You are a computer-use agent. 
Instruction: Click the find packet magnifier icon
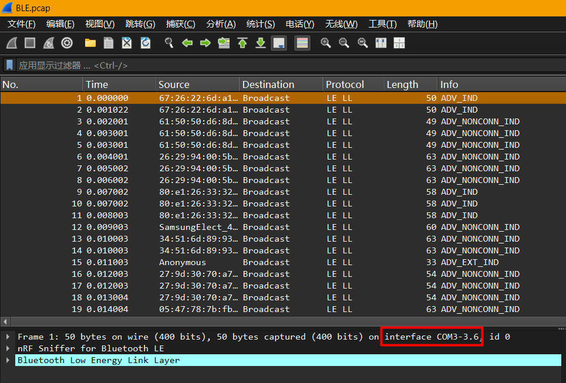pos(169,43)
